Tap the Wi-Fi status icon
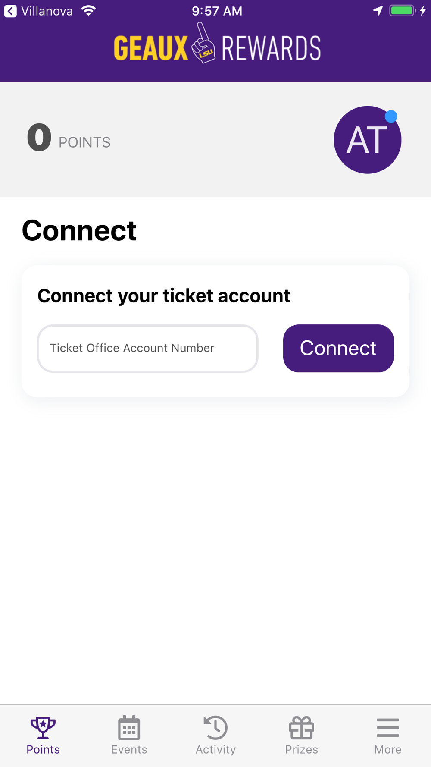The width and height of the screenshot is (431, 767). click(x=88, y=11)
